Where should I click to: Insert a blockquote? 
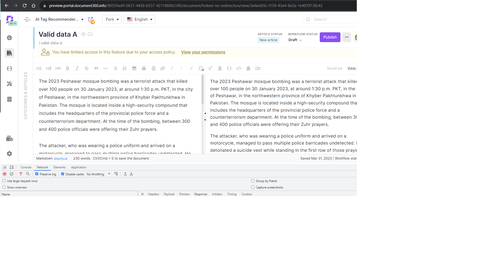point(96,69)
